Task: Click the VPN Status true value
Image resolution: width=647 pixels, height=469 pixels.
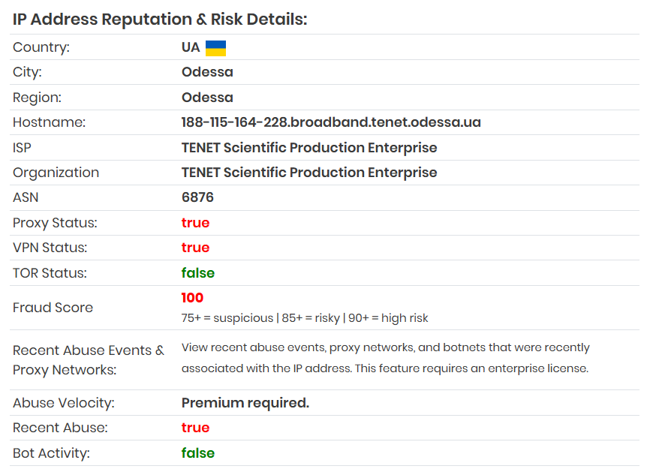Action: coord(195,248)
